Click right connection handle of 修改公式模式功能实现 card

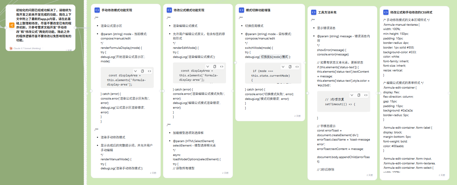pos(233,91)
